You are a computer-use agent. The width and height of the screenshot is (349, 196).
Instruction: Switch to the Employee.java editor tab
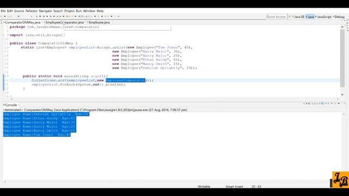pyautogui.click(x=99, y=22)
